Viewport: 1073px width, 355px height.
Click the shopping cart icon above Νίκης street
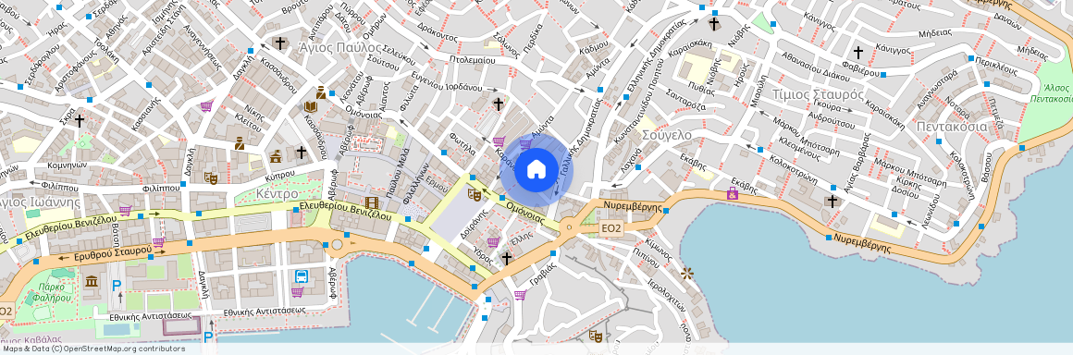(206, 106)
